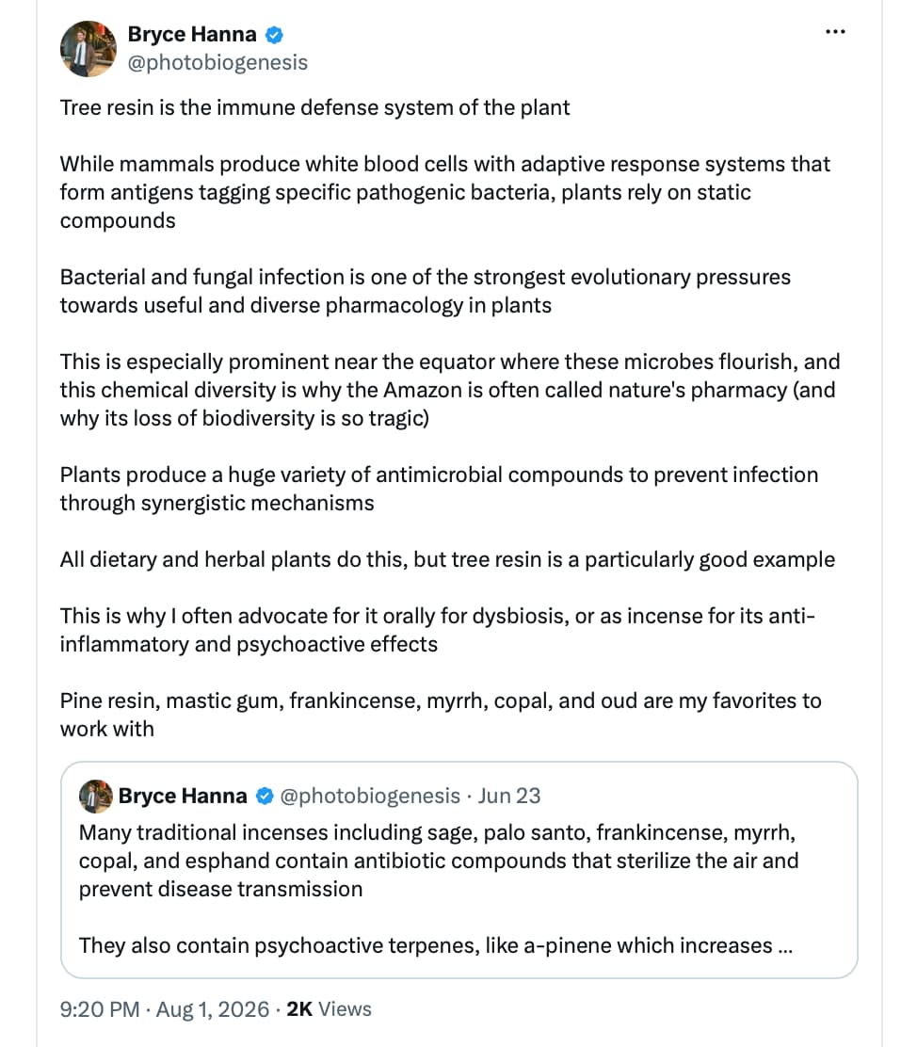This screenshot has width=917, height=1047.
Task: Open the Jun 23 date of quoted tweet
Action: click(x=509, y=796)
